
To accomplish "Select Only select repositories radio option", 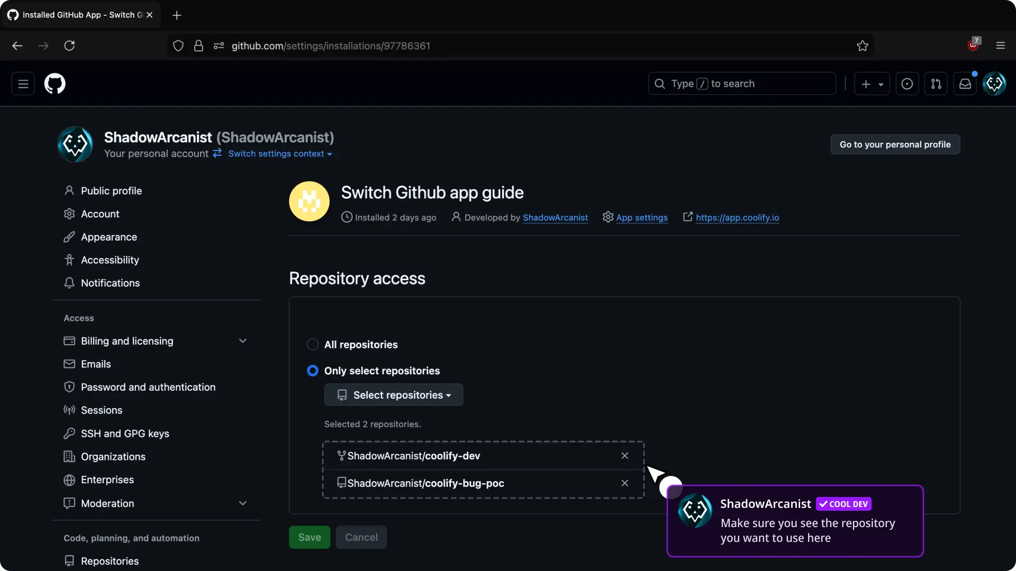I will coord(313,371).
